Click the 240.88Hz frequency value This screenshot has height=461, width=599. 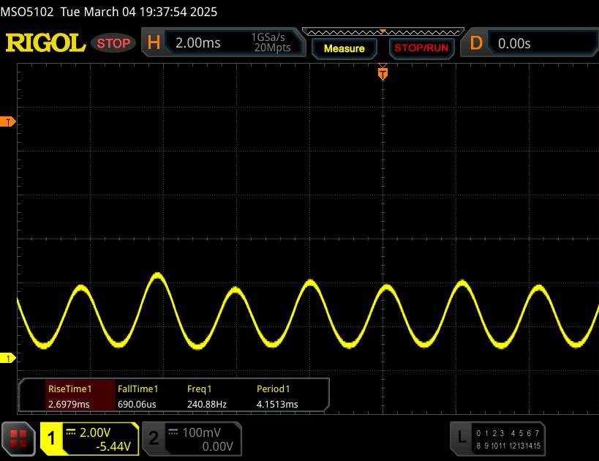[x=207, y=404]
